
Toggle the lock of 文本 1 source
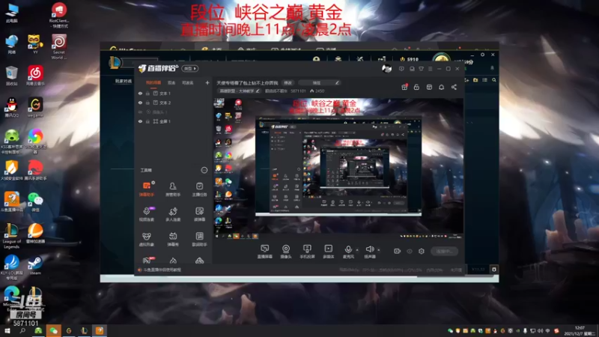coord(148,93)
